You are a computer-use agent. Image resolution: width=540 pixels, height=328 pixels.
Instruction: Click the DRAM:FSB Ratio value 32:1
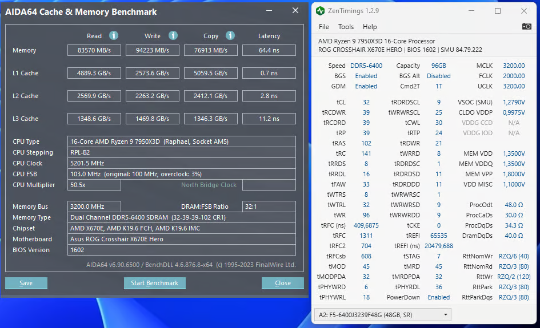click(x=269, y=206)
